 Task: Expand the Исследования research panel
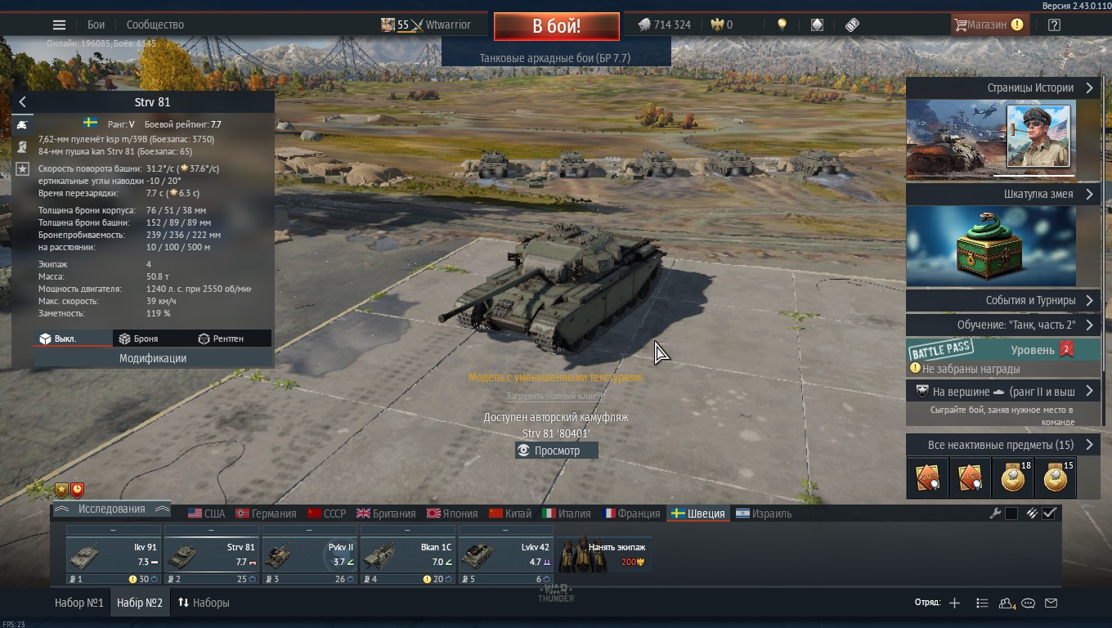click(x=111, y=509)
